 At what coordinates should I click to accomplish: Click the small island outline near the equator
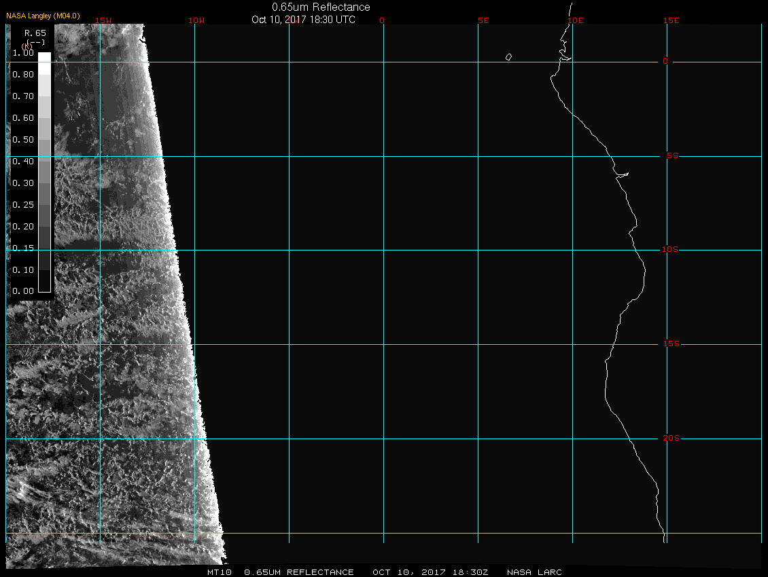[508, 57]
